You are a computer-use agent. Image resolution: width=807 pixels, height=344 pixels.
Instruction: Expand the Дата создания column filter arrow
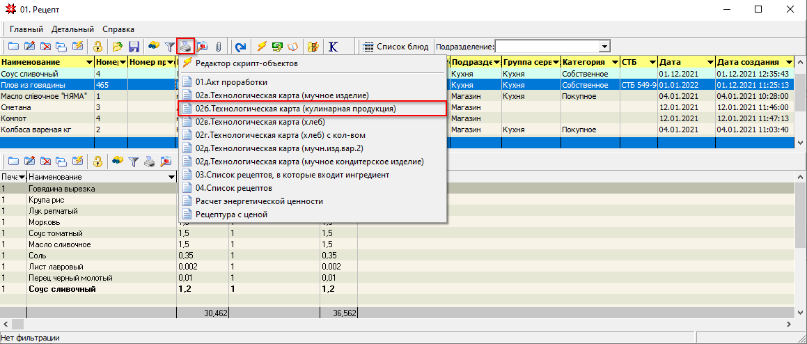point(789,62)
